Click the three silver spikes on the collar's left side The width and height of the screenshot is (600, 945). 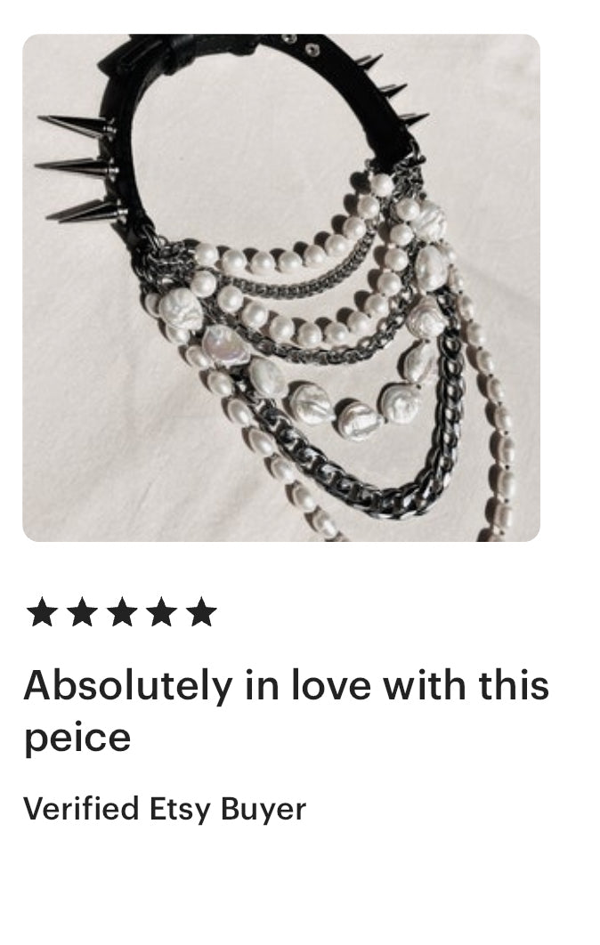pos(81,167)
